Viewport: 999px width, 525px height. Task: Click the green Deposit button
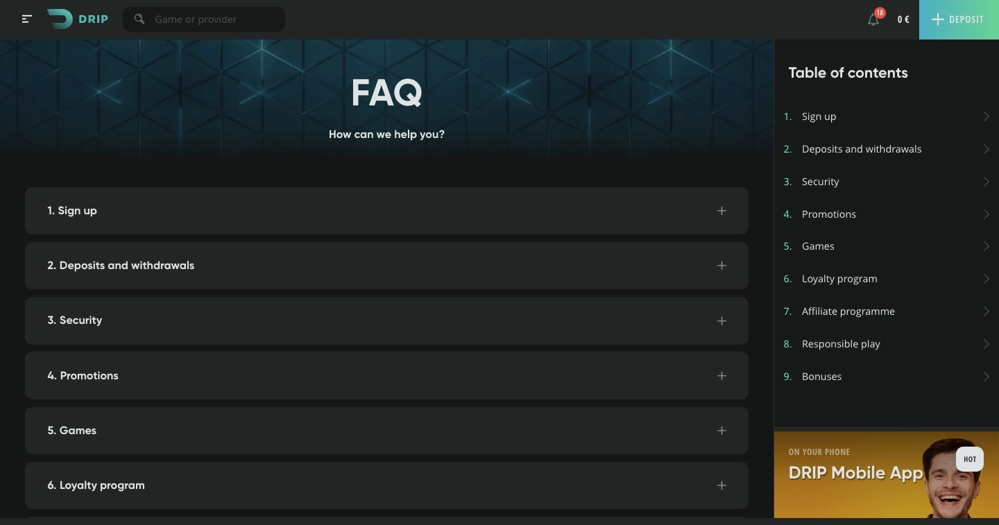(x=958, y=19)
